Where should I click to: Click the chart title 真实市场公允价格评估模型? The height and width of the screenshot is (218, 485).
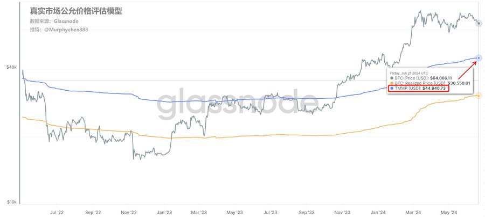coord(75,10)
